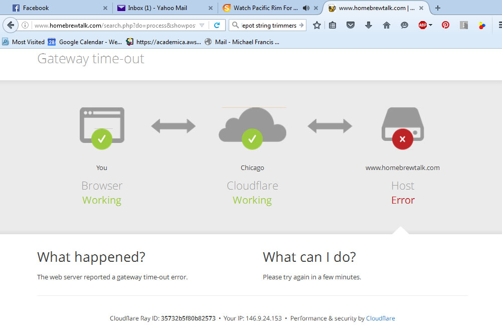
Task: Open the chat smiley icon
Action: (404, 25)
